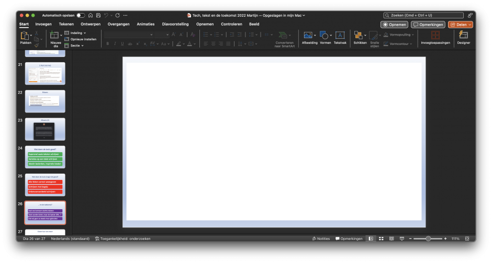Click the zoom slider handle
The image size is (492, 263).
pyautogui.click(x=428, y=238)
